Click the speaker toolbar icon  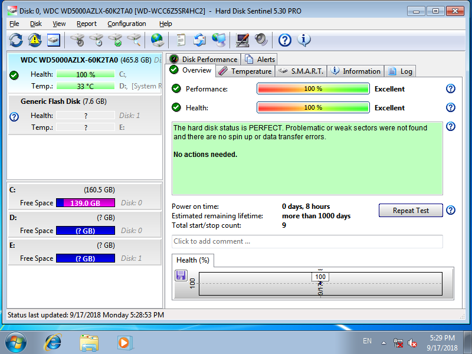(261, 40)
